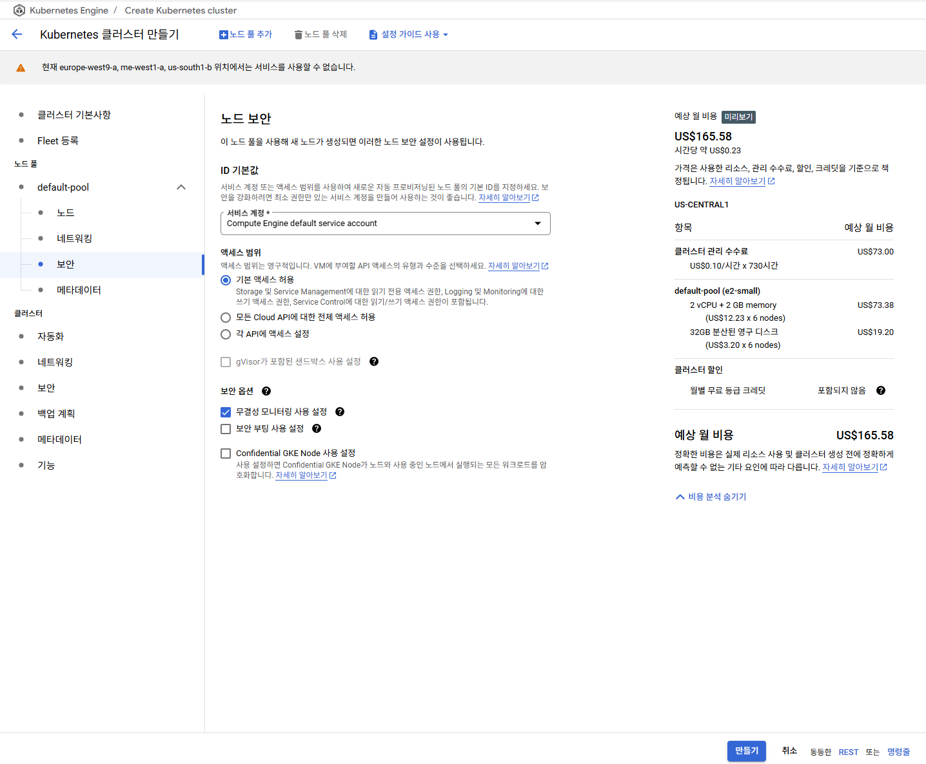Viewport: 926px width, 764px height.
Task: Click 노드 풀 삭제 button
Action: point(320,35)
